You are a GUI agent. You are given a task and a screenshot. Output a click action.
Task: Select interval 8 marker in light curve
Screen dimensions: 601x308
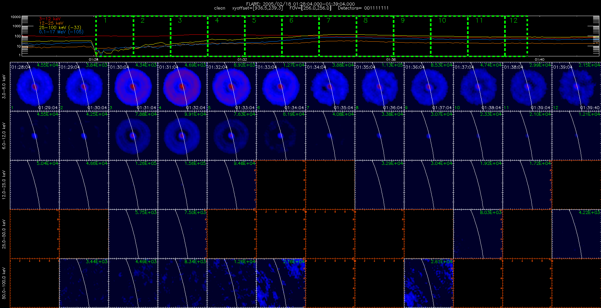pyautogui.click(x=366, y=20)
